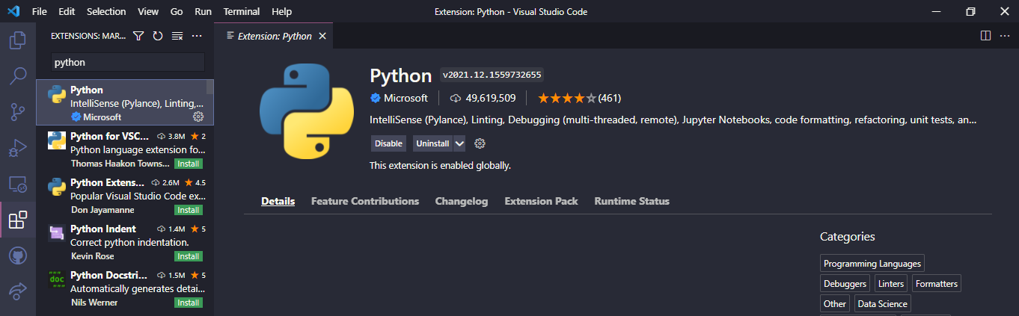The image size is (1019, 316).
Task: Open the Source Control view
Action: point(18,112)
